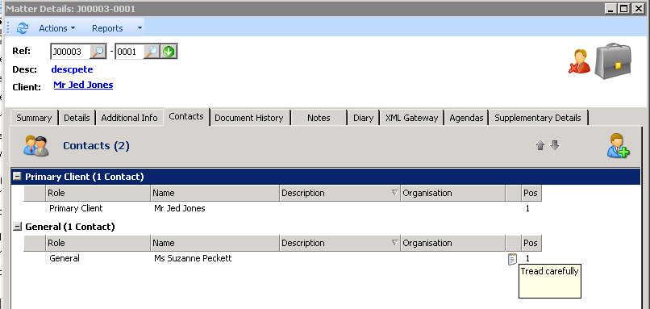The image size is (650, 309).
Task: Click the green down-arrow go button
Action: point(169,52)
